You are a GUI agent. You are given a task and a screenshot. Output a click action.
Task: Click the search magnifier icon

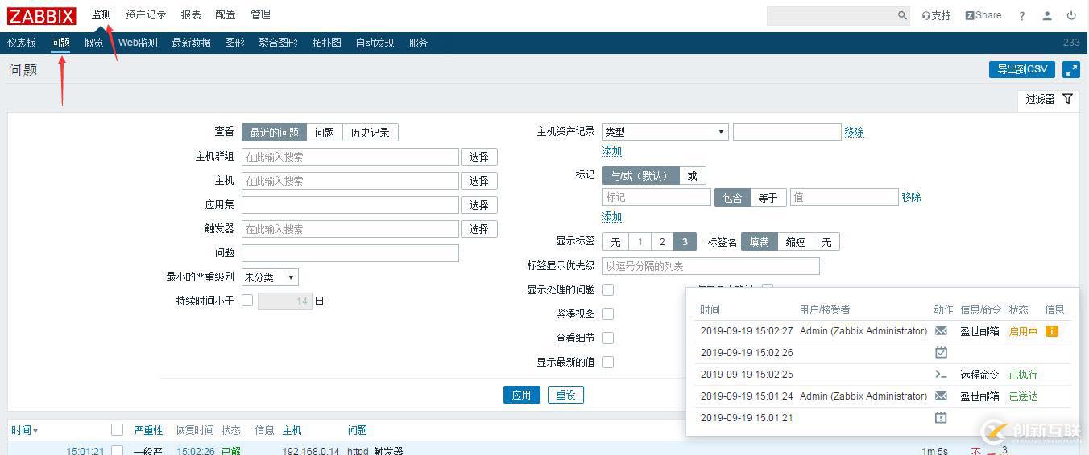[x=902, y=15]
